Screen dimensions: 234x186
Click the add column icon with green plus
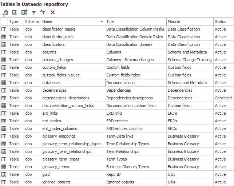24,12
